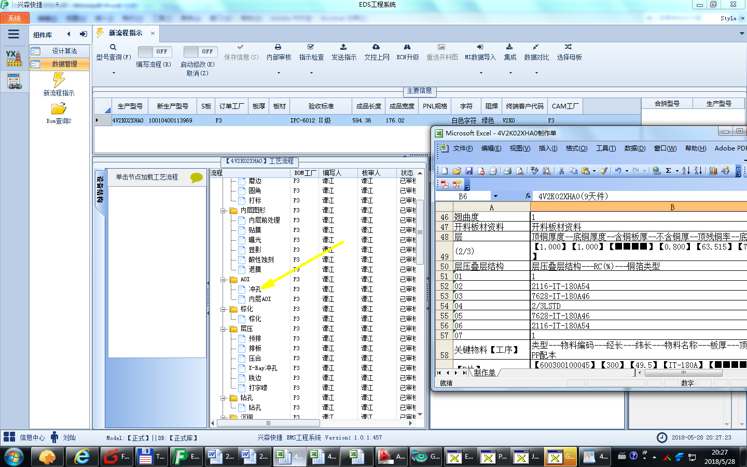This screenshot has height=467, width=747.
Task: Click Convert to Adobe PDF icon
Action: (445, 184)
